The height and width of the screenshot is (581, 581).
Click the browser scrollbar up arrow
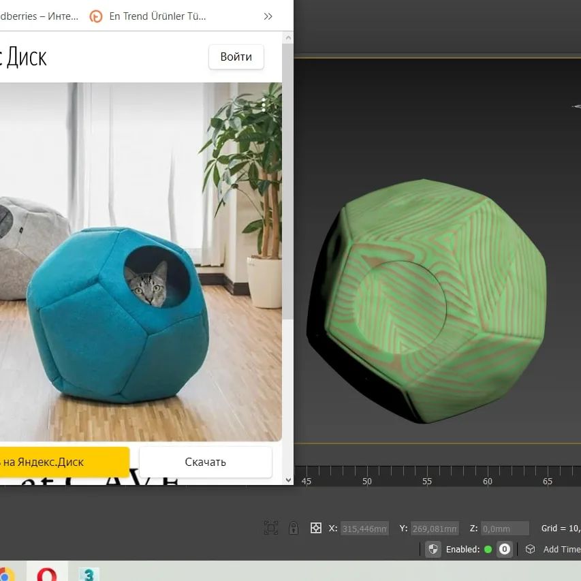[x=288, y=37]
